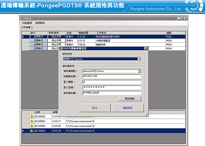Click the PGDTS main window title icon

[x=21, y=19]
